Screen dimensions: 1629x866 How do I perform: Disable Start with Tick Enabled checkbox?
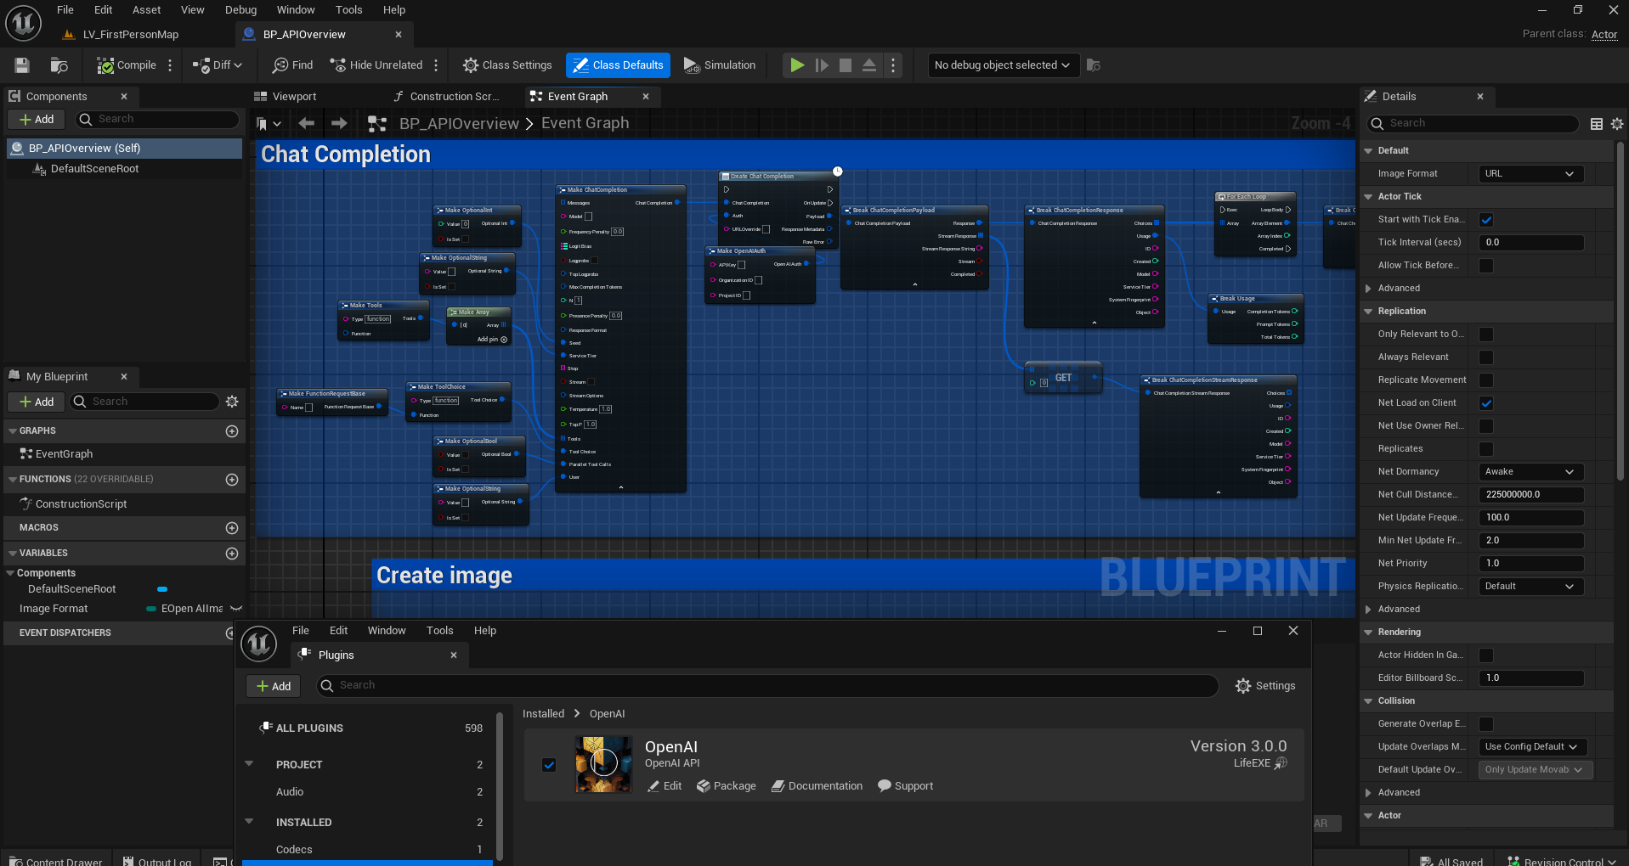click(x=1486, y=220)
